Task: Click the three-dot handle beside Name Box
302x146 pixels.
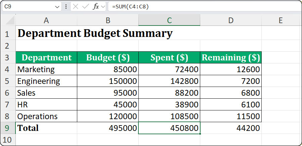Action: coord(66,7)
